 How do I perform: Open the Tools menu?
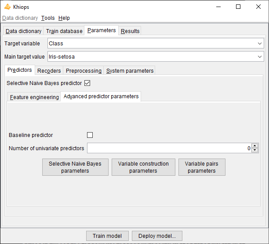coord(48,18)
